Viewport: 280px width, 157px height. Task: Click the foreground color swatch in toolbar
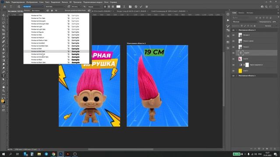pyautogui.click(x=3, y=101)
